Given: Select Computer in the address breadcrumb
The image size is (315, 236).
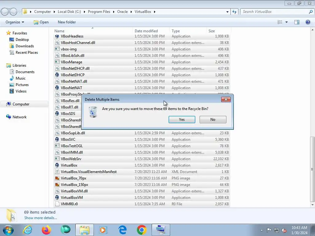Looking at the screenshot, I should click(x=42, y=12).
